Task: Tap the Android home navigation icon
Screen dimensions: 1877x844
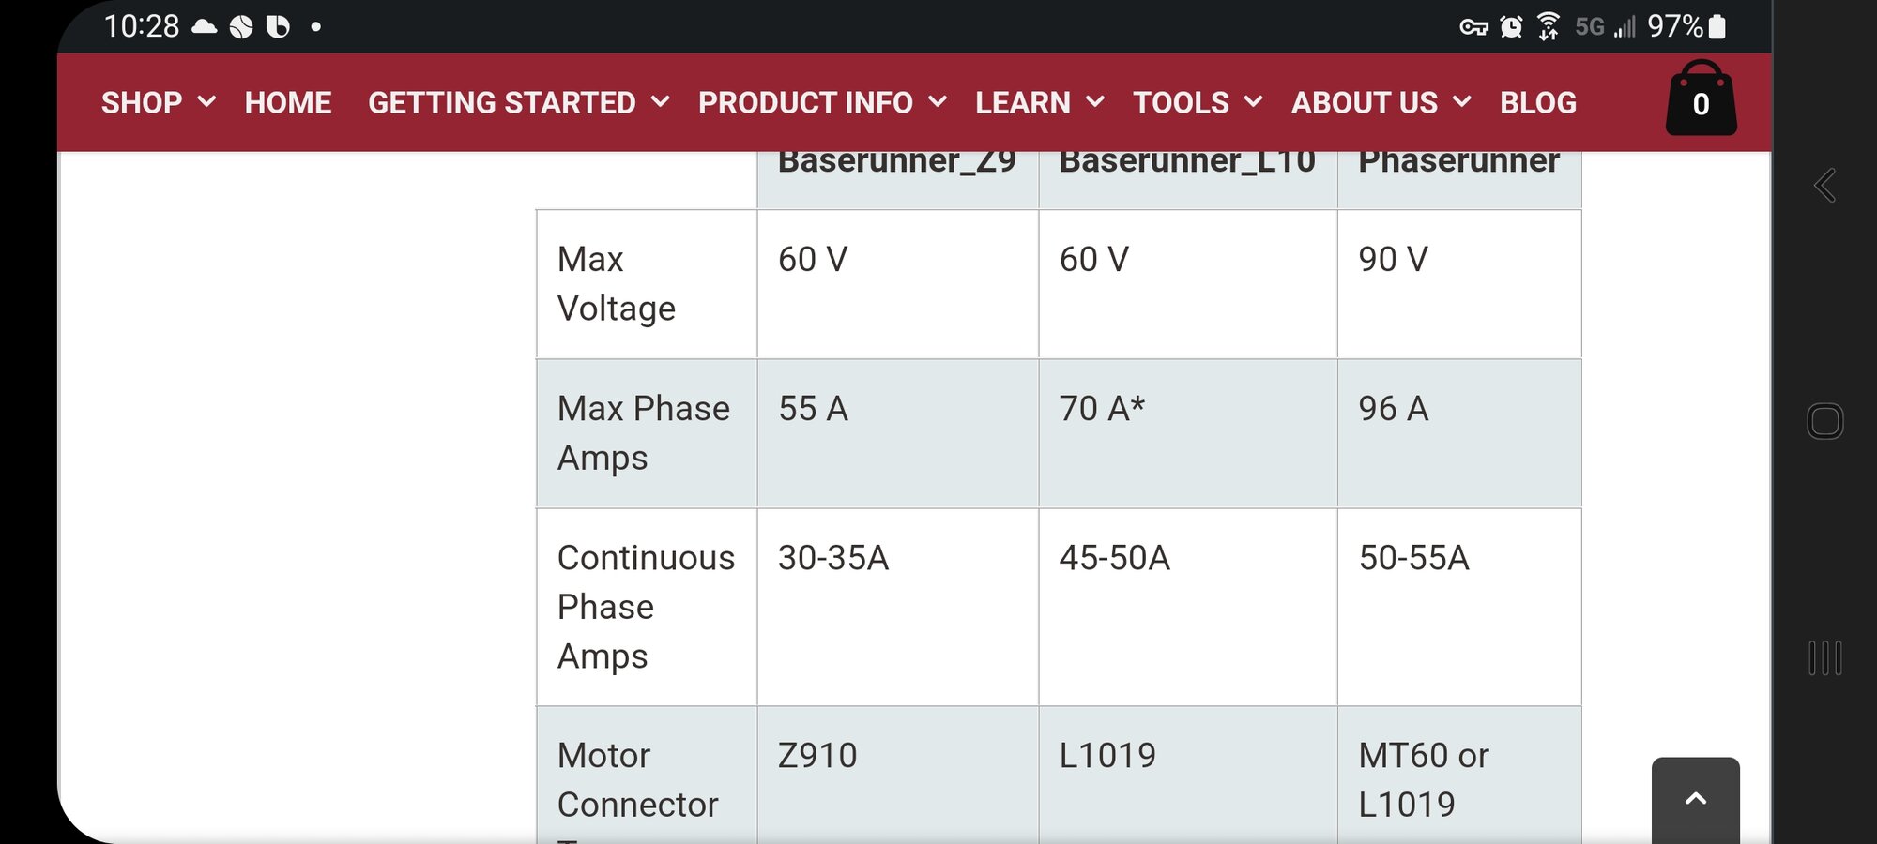Action: tap(1824, 421)
